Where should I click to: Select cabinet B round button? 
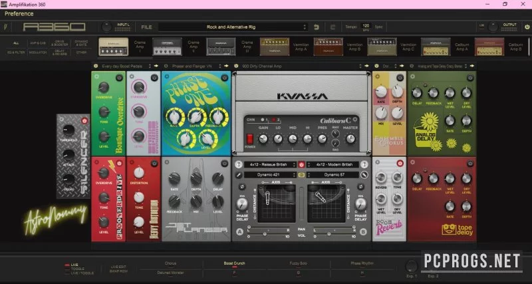click(x=363, y=231)
